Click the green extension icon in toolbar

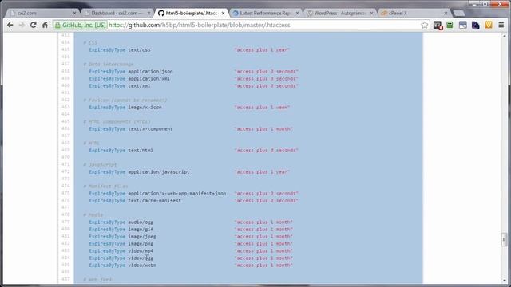(450, 25)
